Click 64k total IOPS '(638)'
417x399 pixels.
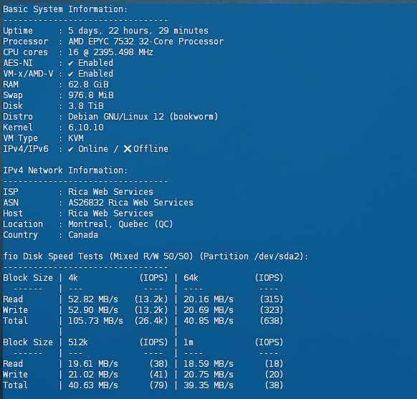click(272, 321)
